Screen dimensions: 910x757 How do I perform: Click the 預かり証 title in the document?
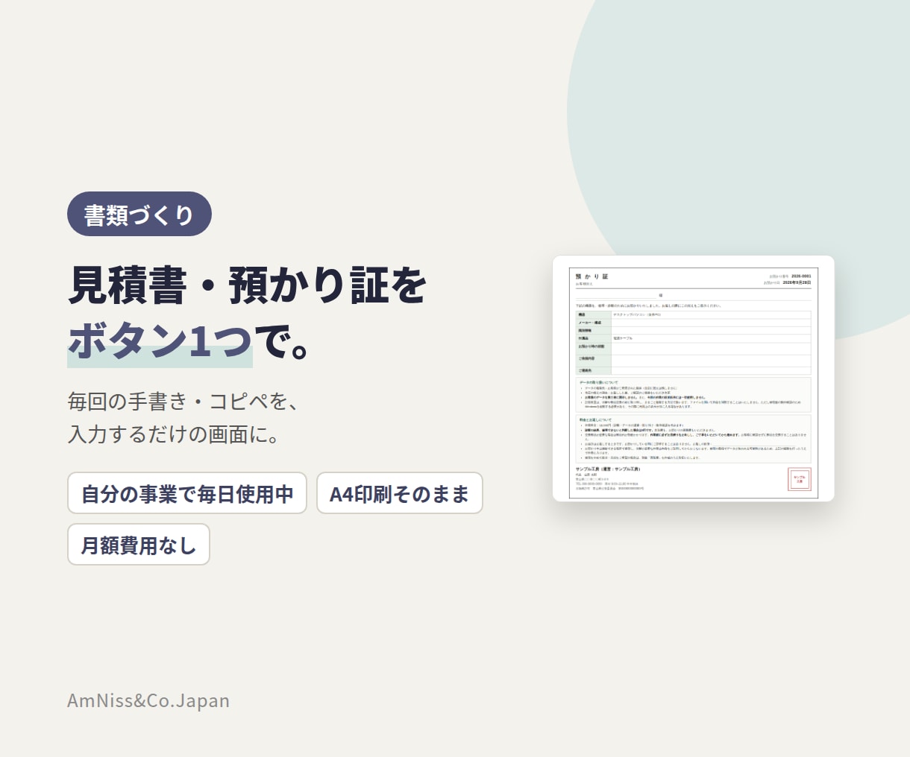point(592,276)
